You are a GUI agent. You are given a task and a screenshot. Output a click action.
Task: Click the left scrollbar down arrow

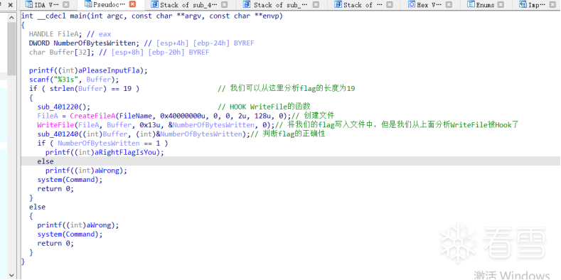point(11,275)
